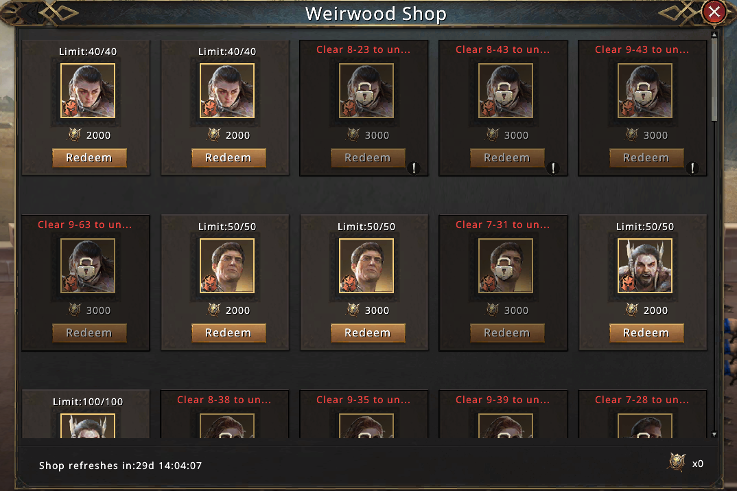
Task: Click the scrollbar up arrow
Action: pyautogui.click(x=714, y=35)
